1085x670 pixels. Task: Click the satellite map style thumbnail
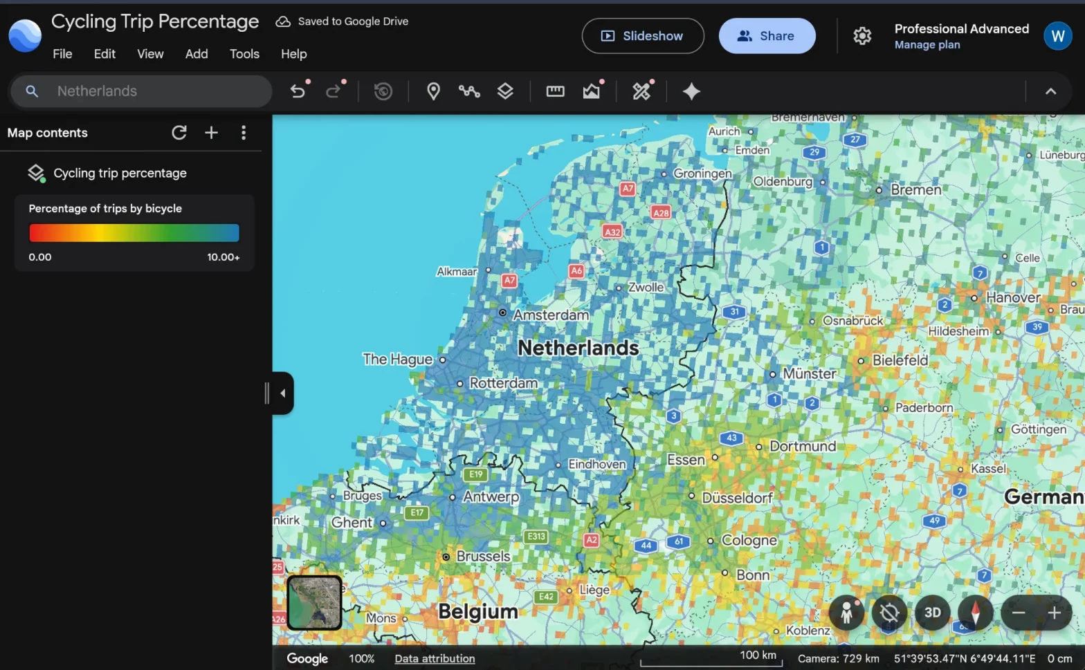click(315, 603)
